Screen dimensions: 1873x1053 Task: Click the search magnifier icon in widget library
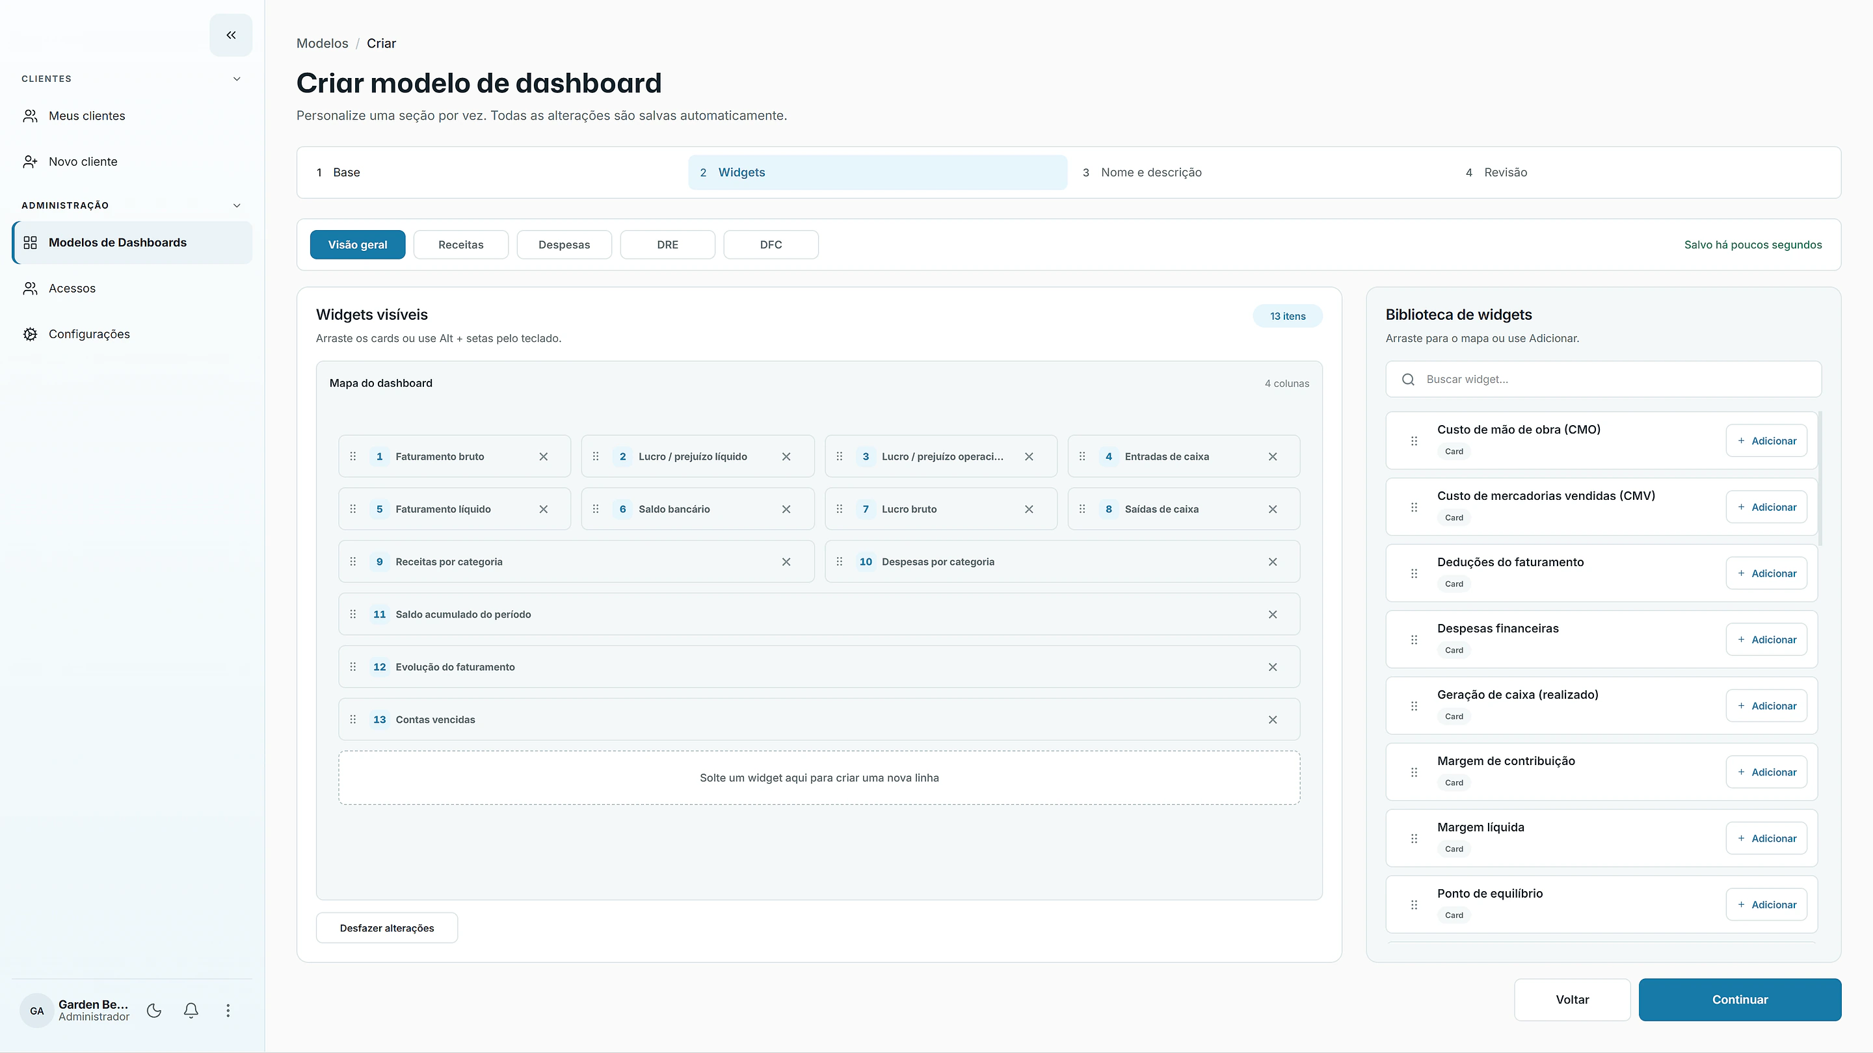pos(1409,380)
